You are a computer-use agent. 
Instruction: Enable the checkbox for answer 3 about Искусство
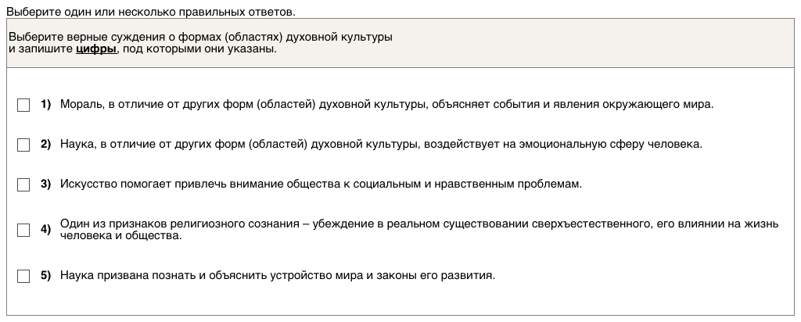click(x=23, y=184)
